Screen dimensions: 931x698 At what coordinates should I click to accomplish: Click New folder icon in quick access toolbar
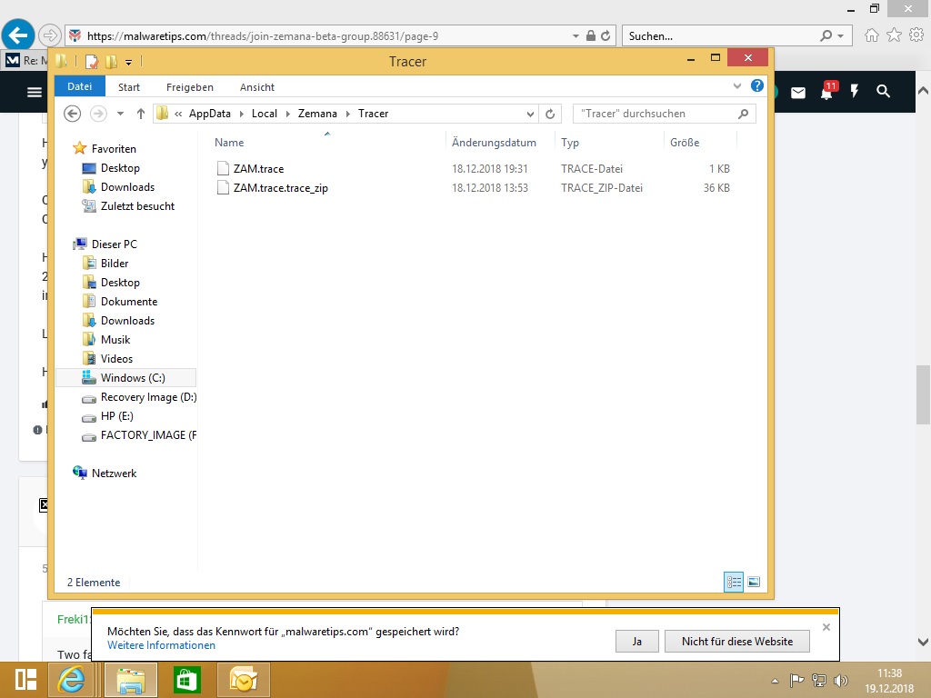pos(111,61)
